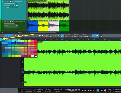Click bar 3 on the editor timeline ruler
This screenshot has height=93, width=121.
67,39
